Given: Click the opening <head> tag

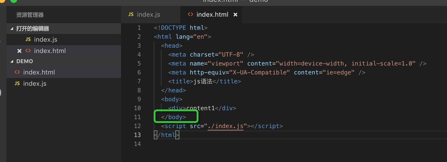Looking at the screenshot, I should (172, 46).
